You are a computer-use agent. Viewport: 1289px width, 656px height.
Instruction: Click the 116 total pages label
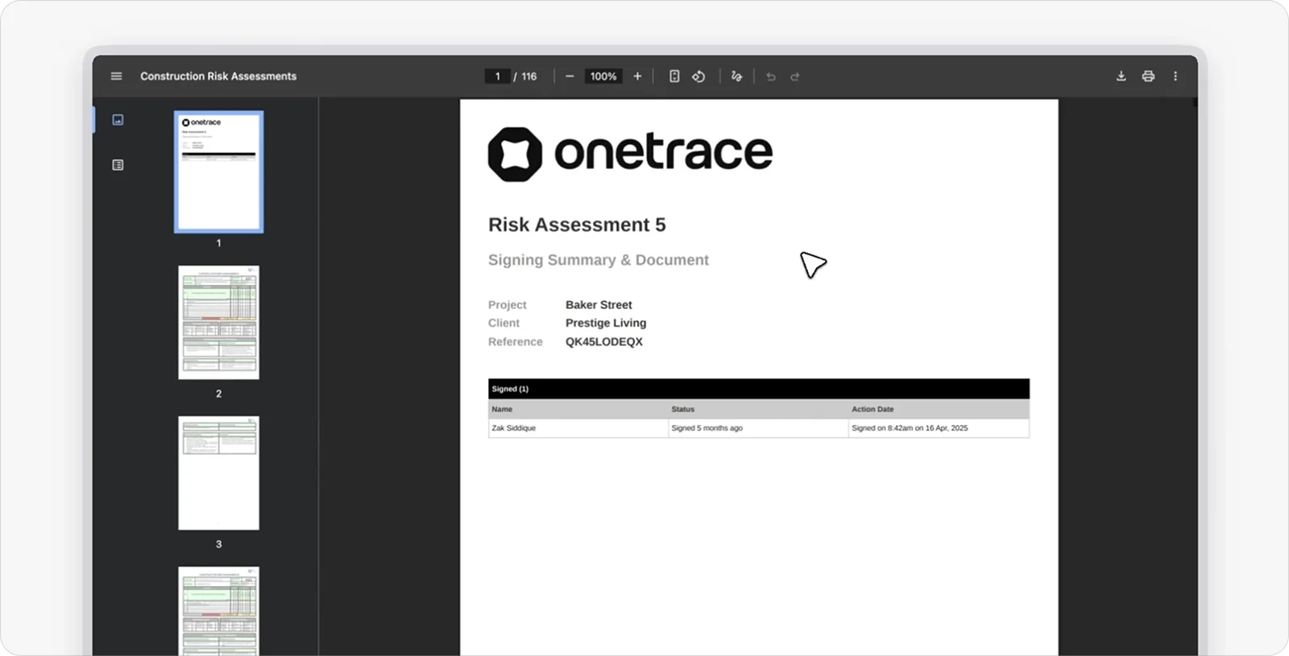click(x=528, y=76)
